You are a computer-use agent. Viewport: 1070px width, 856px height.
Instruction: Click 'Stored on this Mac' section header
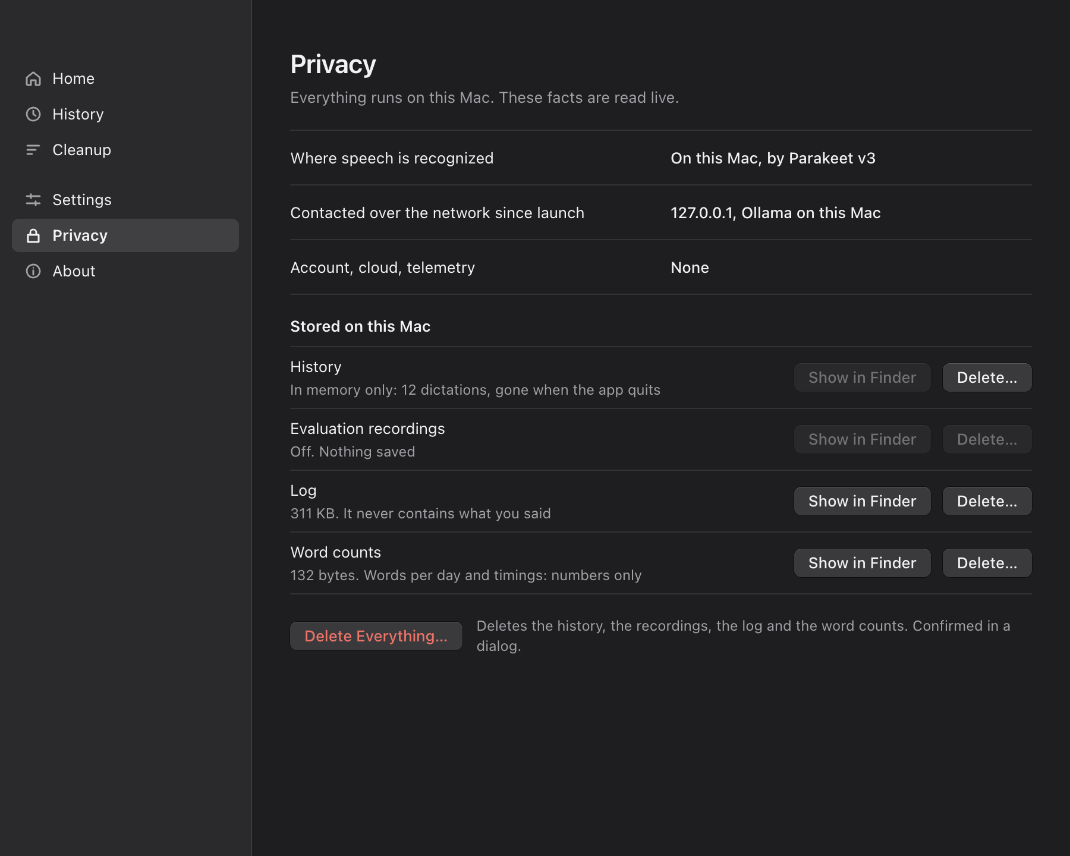(360, 326)
